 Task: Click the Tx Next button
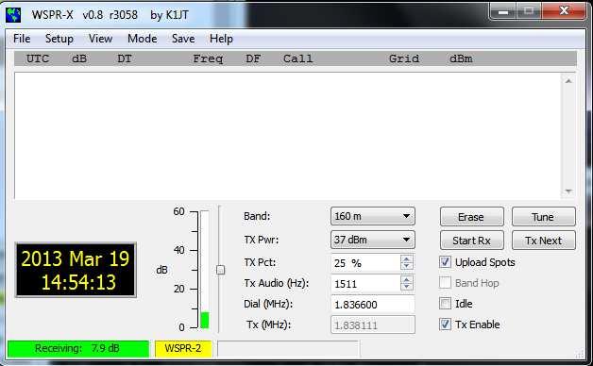544,241
